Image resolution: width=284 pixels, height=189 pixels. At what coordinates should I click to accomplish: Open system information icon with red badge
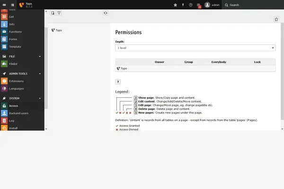tap(199, 5)
